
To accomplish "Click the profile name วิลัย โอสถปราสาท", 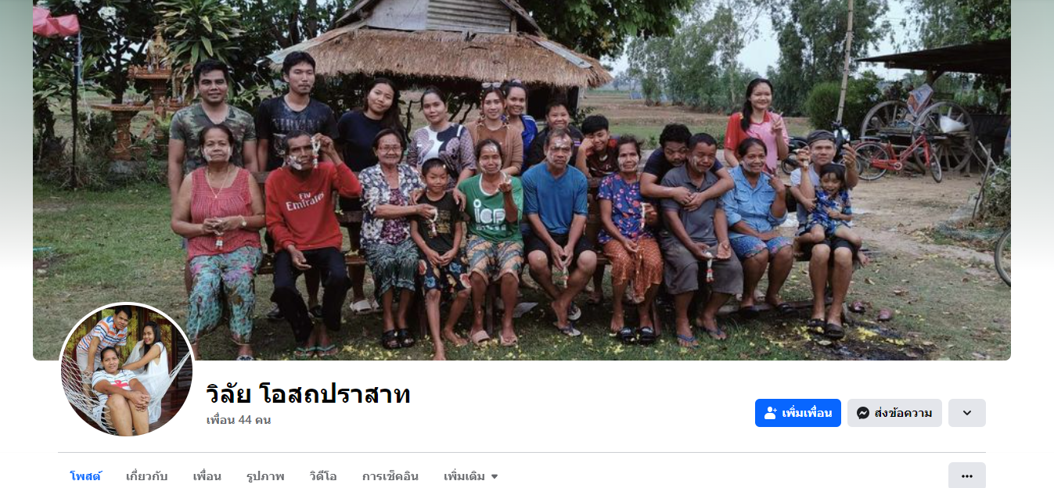I will tap(308, 394).
